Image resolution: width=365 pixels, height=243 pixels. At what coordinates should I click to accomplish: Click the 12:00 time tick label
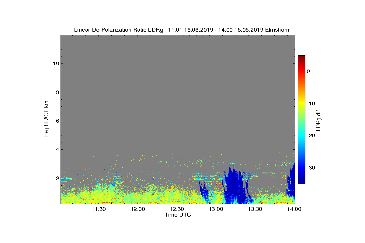(138, 209)
